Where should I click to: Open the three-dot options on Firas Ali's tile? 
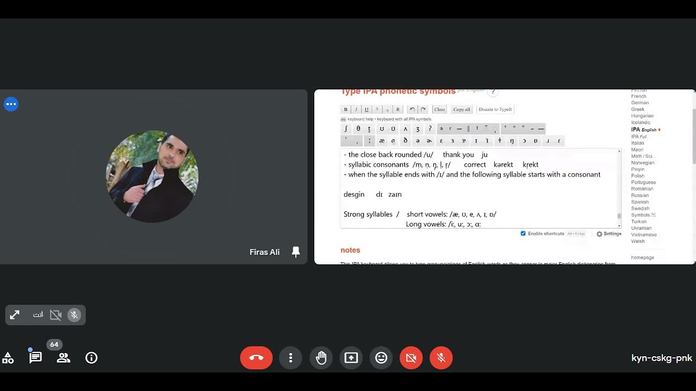coord(11,104)
